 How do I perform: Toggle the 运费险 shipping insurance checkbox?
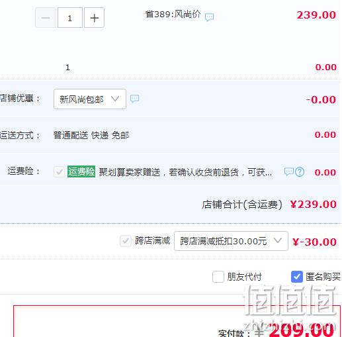pyautogui.click(x=59, y=171)
